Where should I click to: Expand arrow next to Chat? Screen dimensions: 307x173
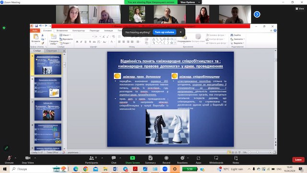click(x=120, y=158)
